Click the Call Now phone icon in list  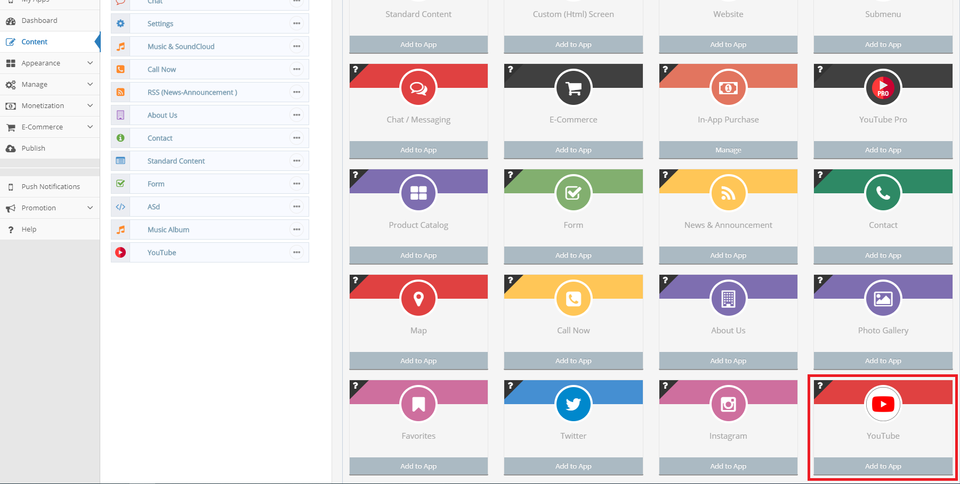[x=120, y=69]
